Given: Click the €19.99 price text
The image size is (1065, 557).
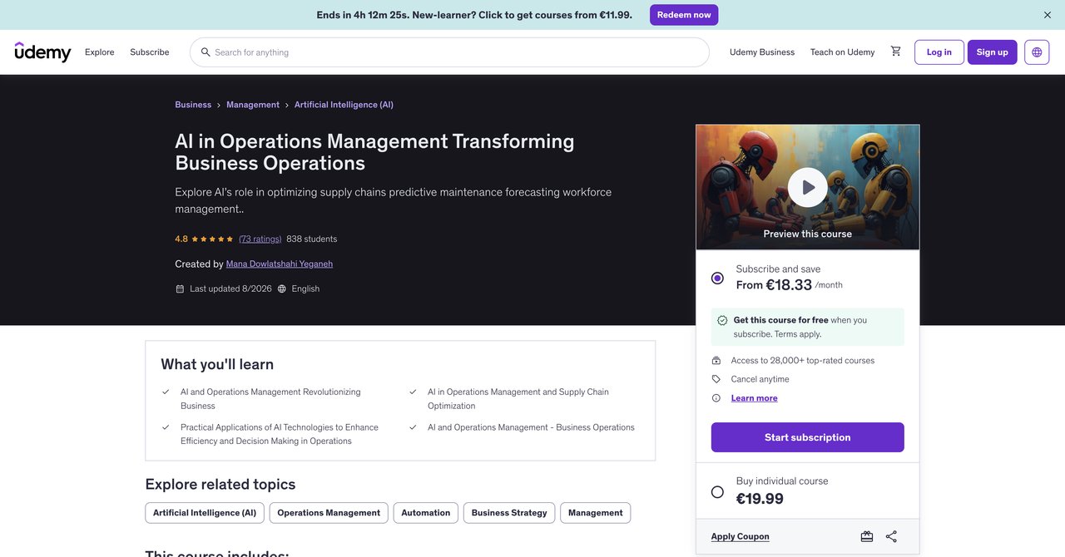Looking at the screenshot, I should [x=760, y=499].
